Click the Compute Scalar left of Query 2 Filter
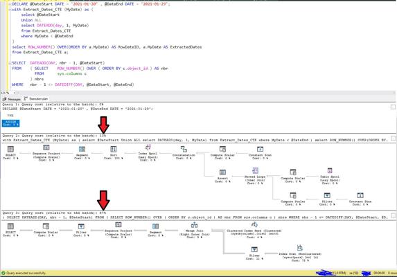The width and height of the screenshot is (397, 277). coord(293,199)
